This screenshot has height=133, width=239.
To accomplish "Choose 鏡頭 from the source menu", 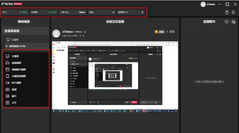I will coord(26,90).
